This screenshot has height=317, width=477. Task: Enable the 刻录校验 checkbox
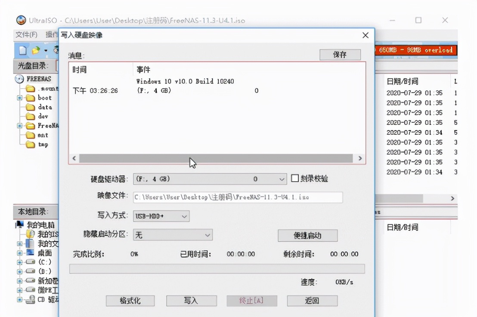[295, 178]
